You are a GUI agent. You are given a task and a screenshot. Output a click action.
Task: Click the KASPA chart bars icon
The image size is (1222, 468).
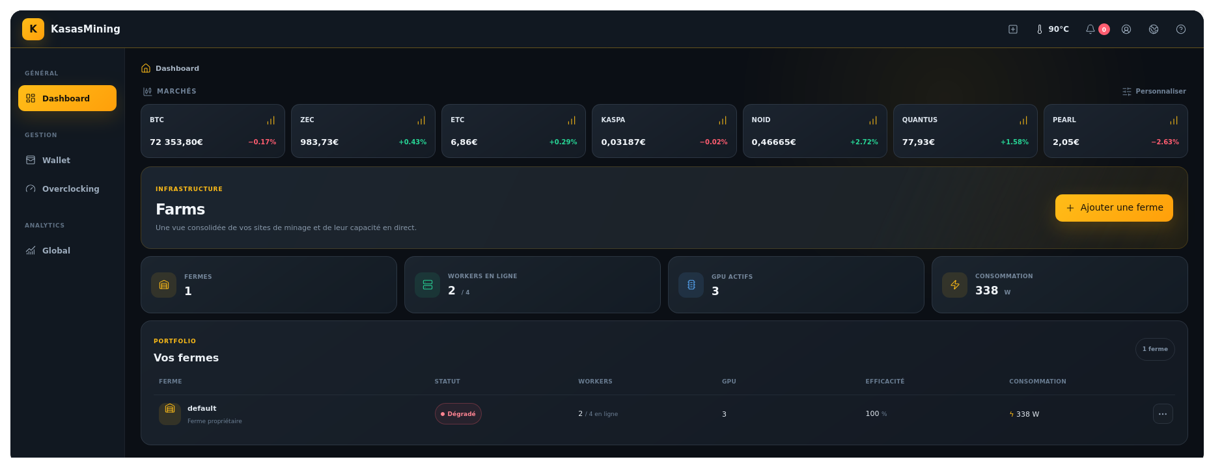(x=723, y=120)
